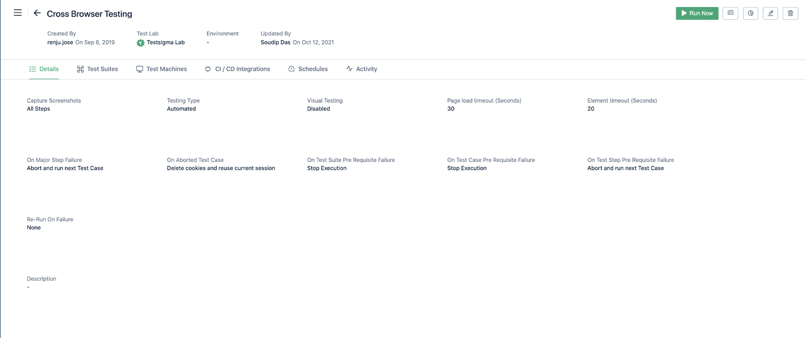Viewport: 806px width, 338px height.
Task: Open the Test Machines tab
Action: tap(161, 69)
